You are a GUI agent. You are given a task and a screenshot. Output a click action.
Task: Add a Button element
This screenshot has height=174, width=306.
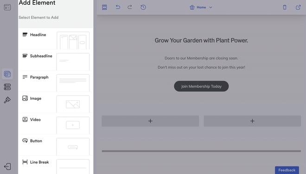(56, 145)
